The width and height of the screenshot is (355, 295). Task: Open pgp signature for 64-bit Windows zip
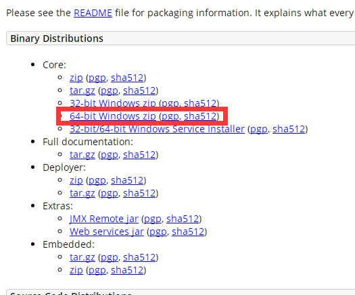pyautogui.click(x=170, y=116)
